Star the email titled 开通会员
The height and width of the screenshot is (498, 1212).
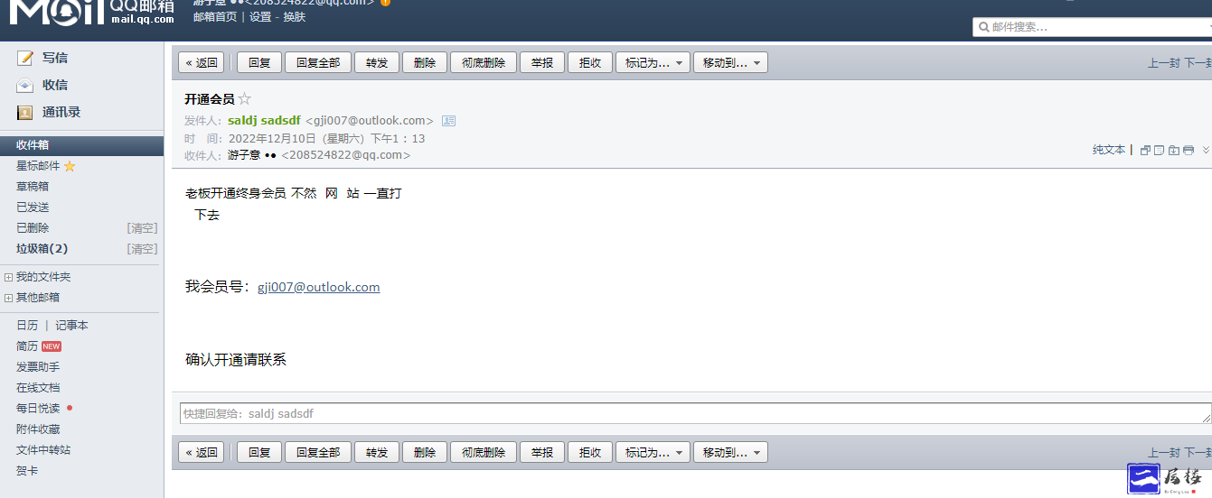click(x=245, y=99)
